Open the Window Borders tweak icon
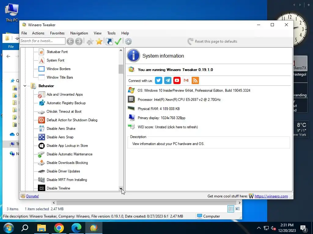The height and width of the screenshot is (234, 313). coord(41,69)
